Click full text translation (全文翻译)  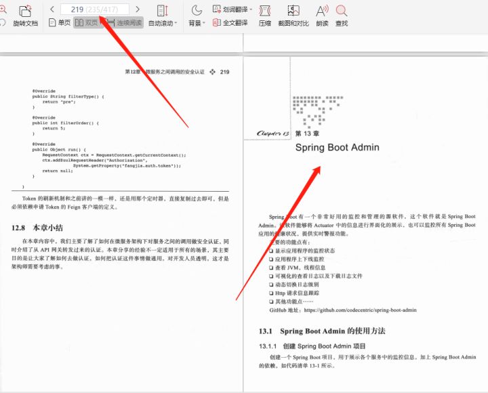230,23
